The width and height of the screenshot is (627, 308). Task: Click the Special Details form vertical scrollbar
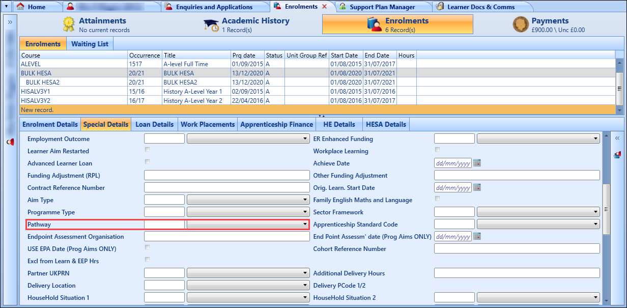pyautogui.click(x=606, y=218)
